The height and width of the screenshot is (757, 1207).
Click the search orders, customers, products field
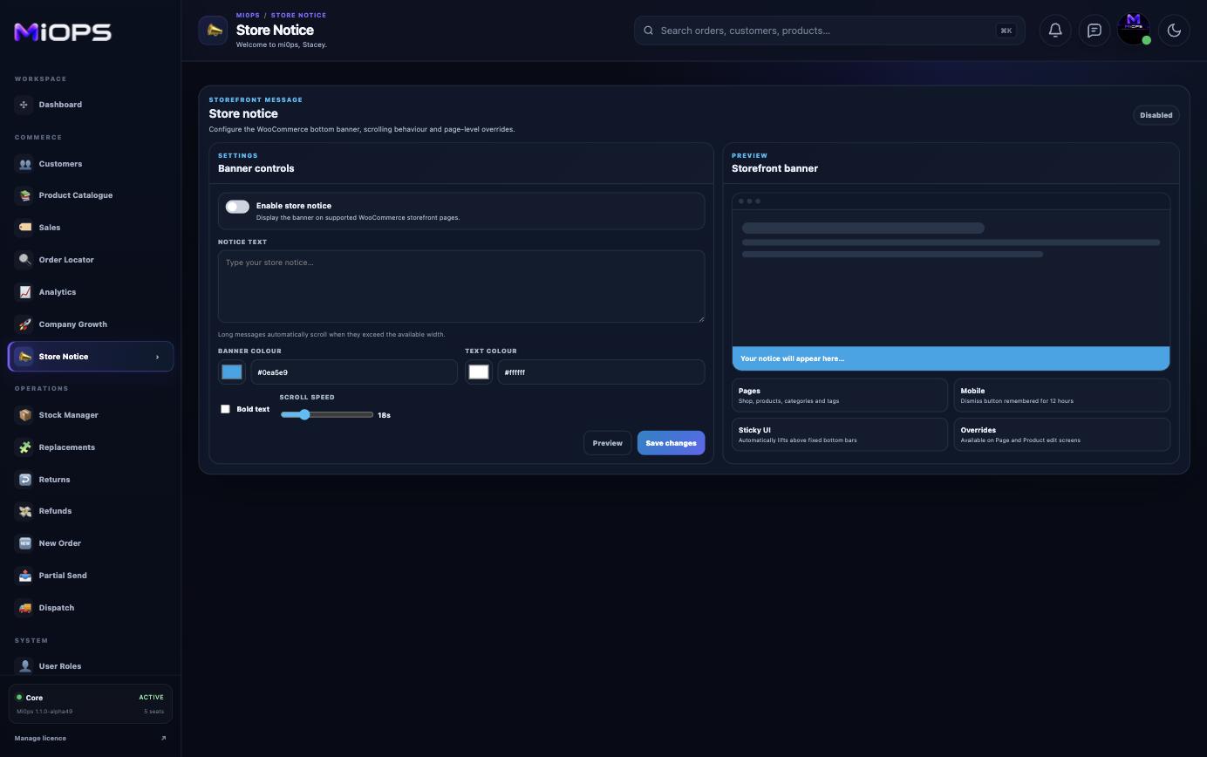pyautogui.click(x=829, y=31)
